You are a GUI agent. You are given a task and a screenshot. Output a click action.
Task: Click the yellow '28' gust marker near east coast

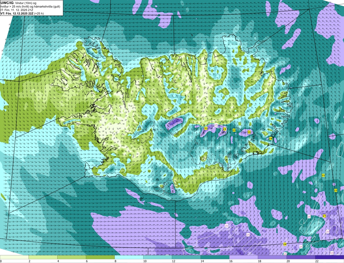pyautogui.click(x=271, y=138)
